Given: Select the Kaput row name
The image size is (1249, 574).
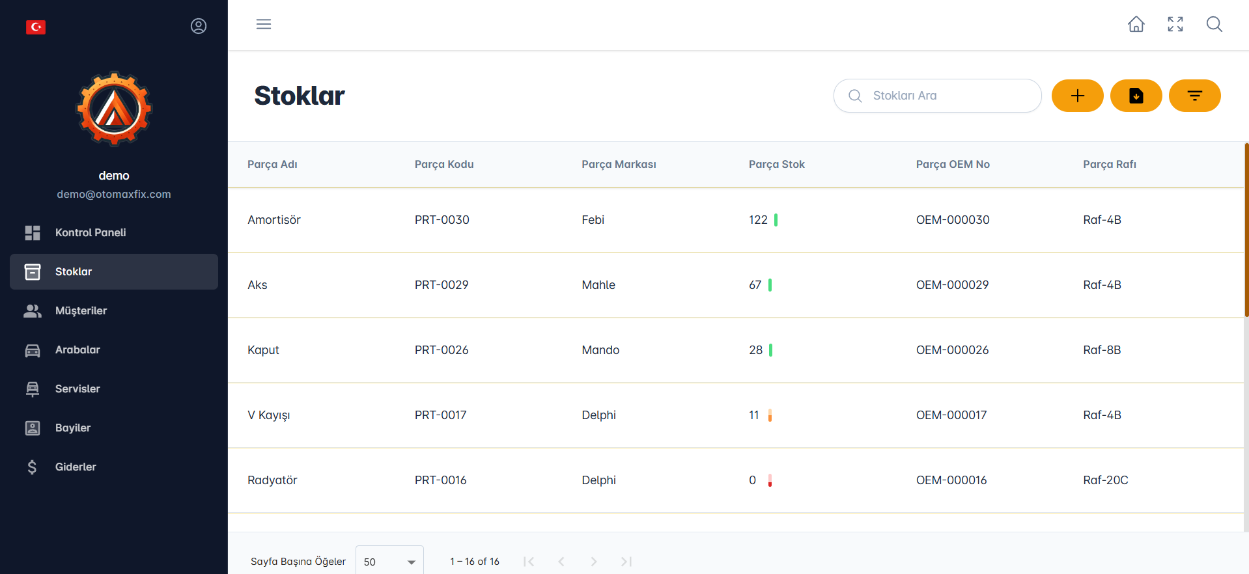Looking at the screenshot, I should (x=263, y=350).
